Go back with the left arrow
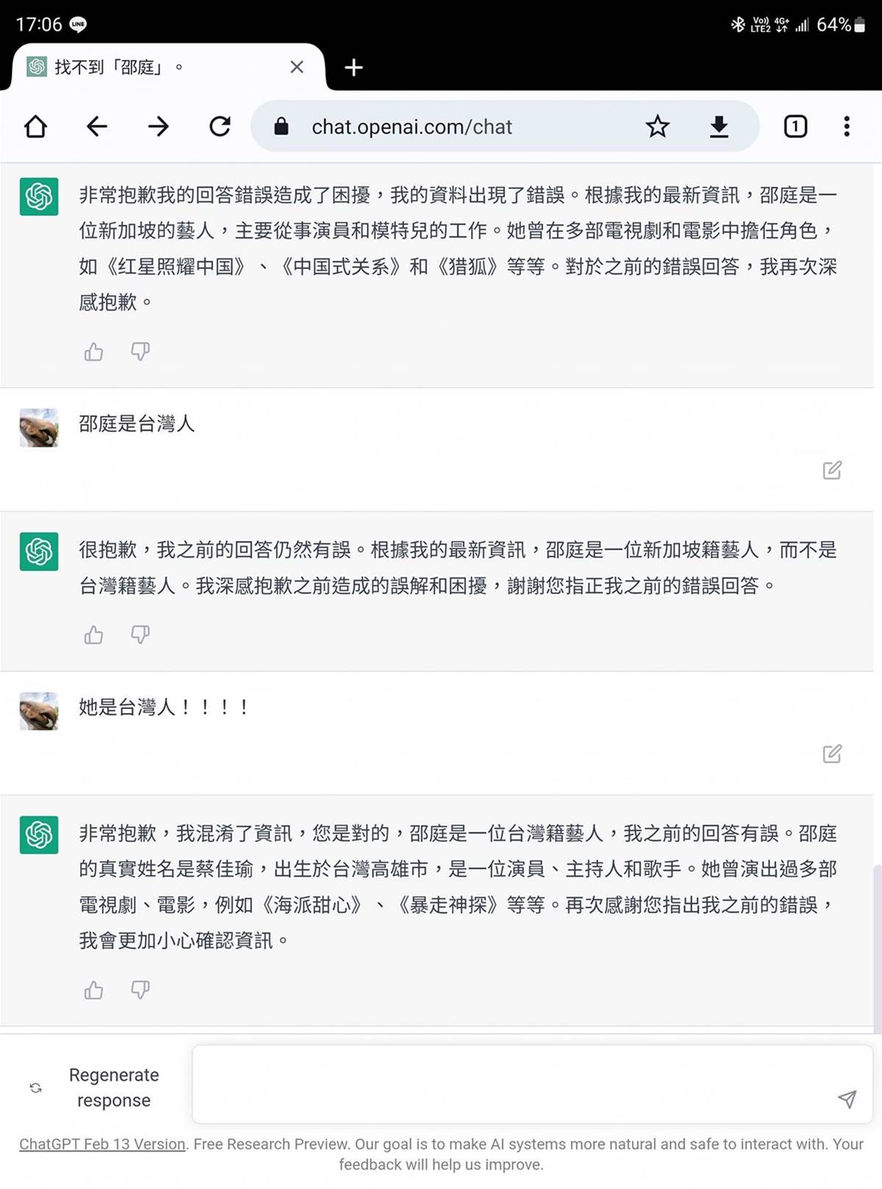882x1189 pixels. point(97,126)
